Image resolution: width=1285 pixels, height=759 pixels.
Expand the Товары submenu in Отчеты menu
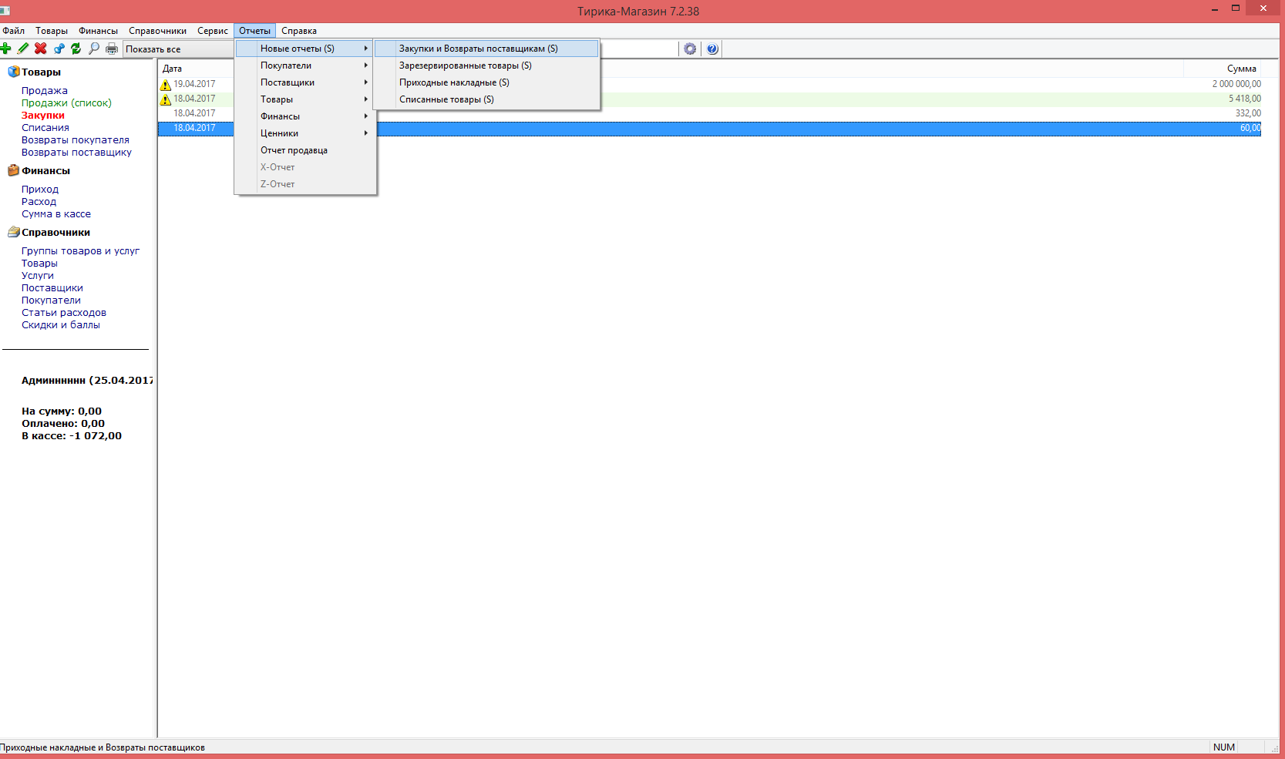pos(305,99)
